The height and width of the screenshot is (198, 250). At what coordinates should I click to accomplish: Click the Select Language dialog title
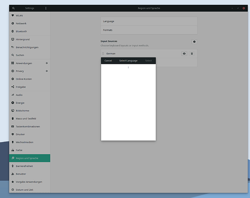[128, 61]
